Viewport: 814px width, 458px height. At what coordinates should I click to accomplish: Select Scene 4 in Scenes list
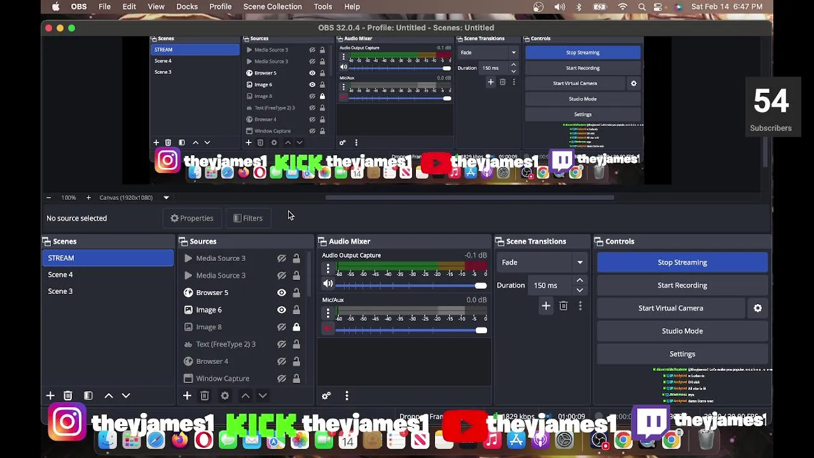107,275
